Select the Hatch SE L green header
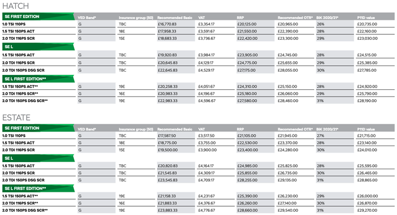This screenshot has width=397, height=215. pos(38,47)
